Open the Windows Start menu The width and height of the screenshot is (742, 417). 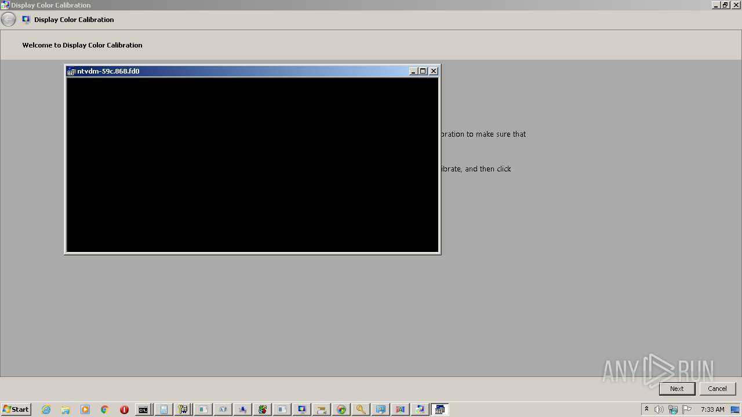click(16, 409)
